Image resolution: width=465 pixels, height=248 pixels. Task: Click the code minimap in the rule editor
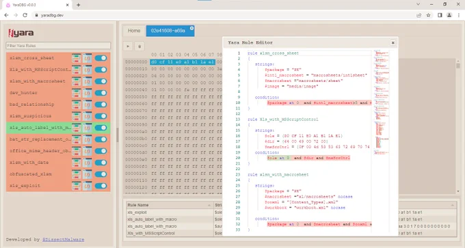382,102
